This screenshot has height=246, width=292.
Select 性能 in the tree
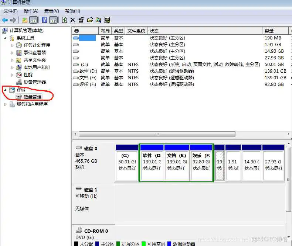tap(28, 75)
